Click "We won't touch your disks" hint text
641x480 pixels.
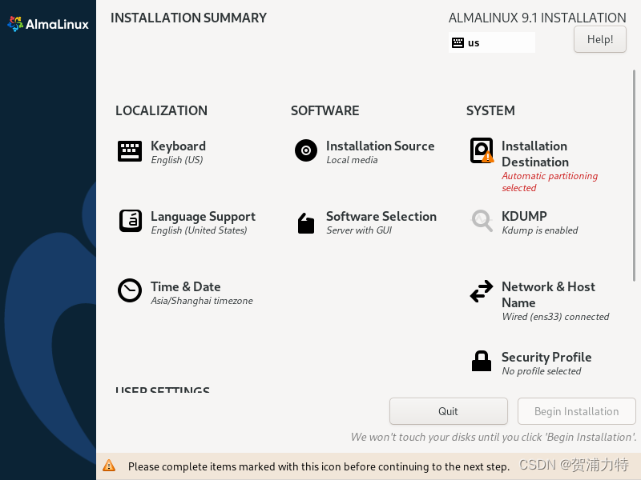(494, 437)
